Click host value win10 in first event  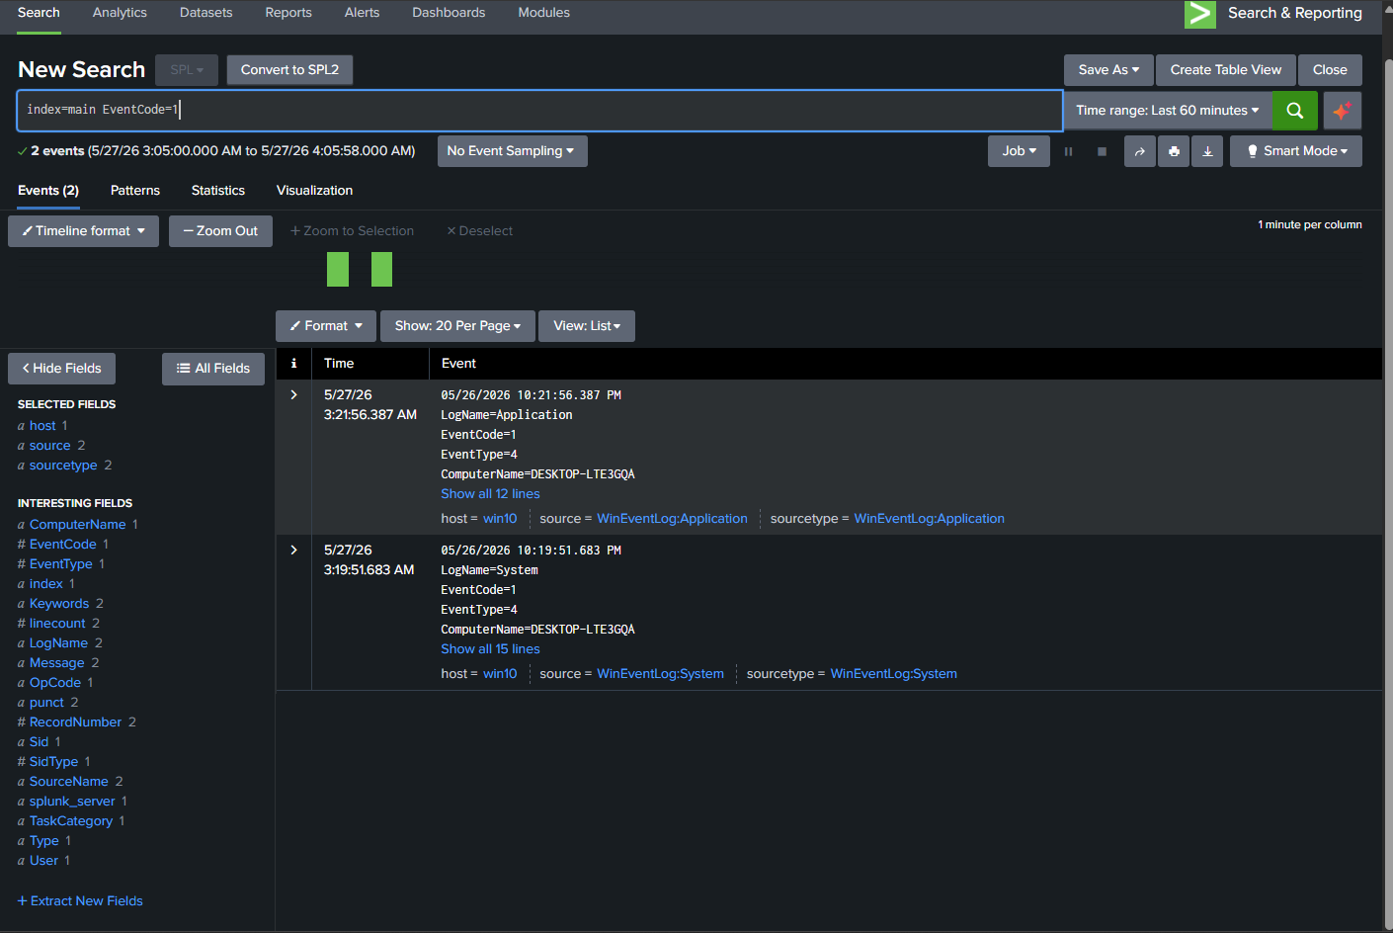500,519
